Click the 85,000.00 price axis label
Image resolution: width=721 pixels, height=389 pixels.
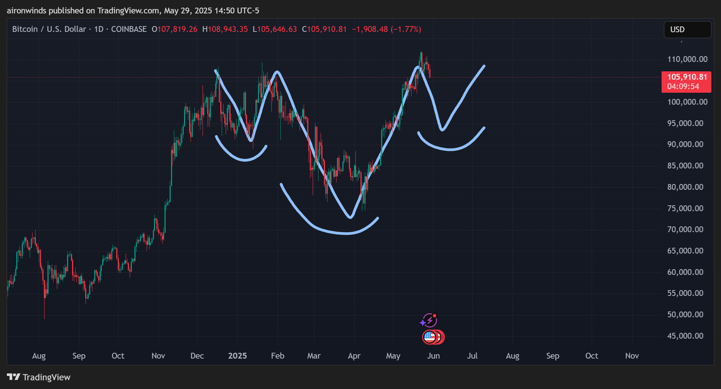[x=685, y=166]
